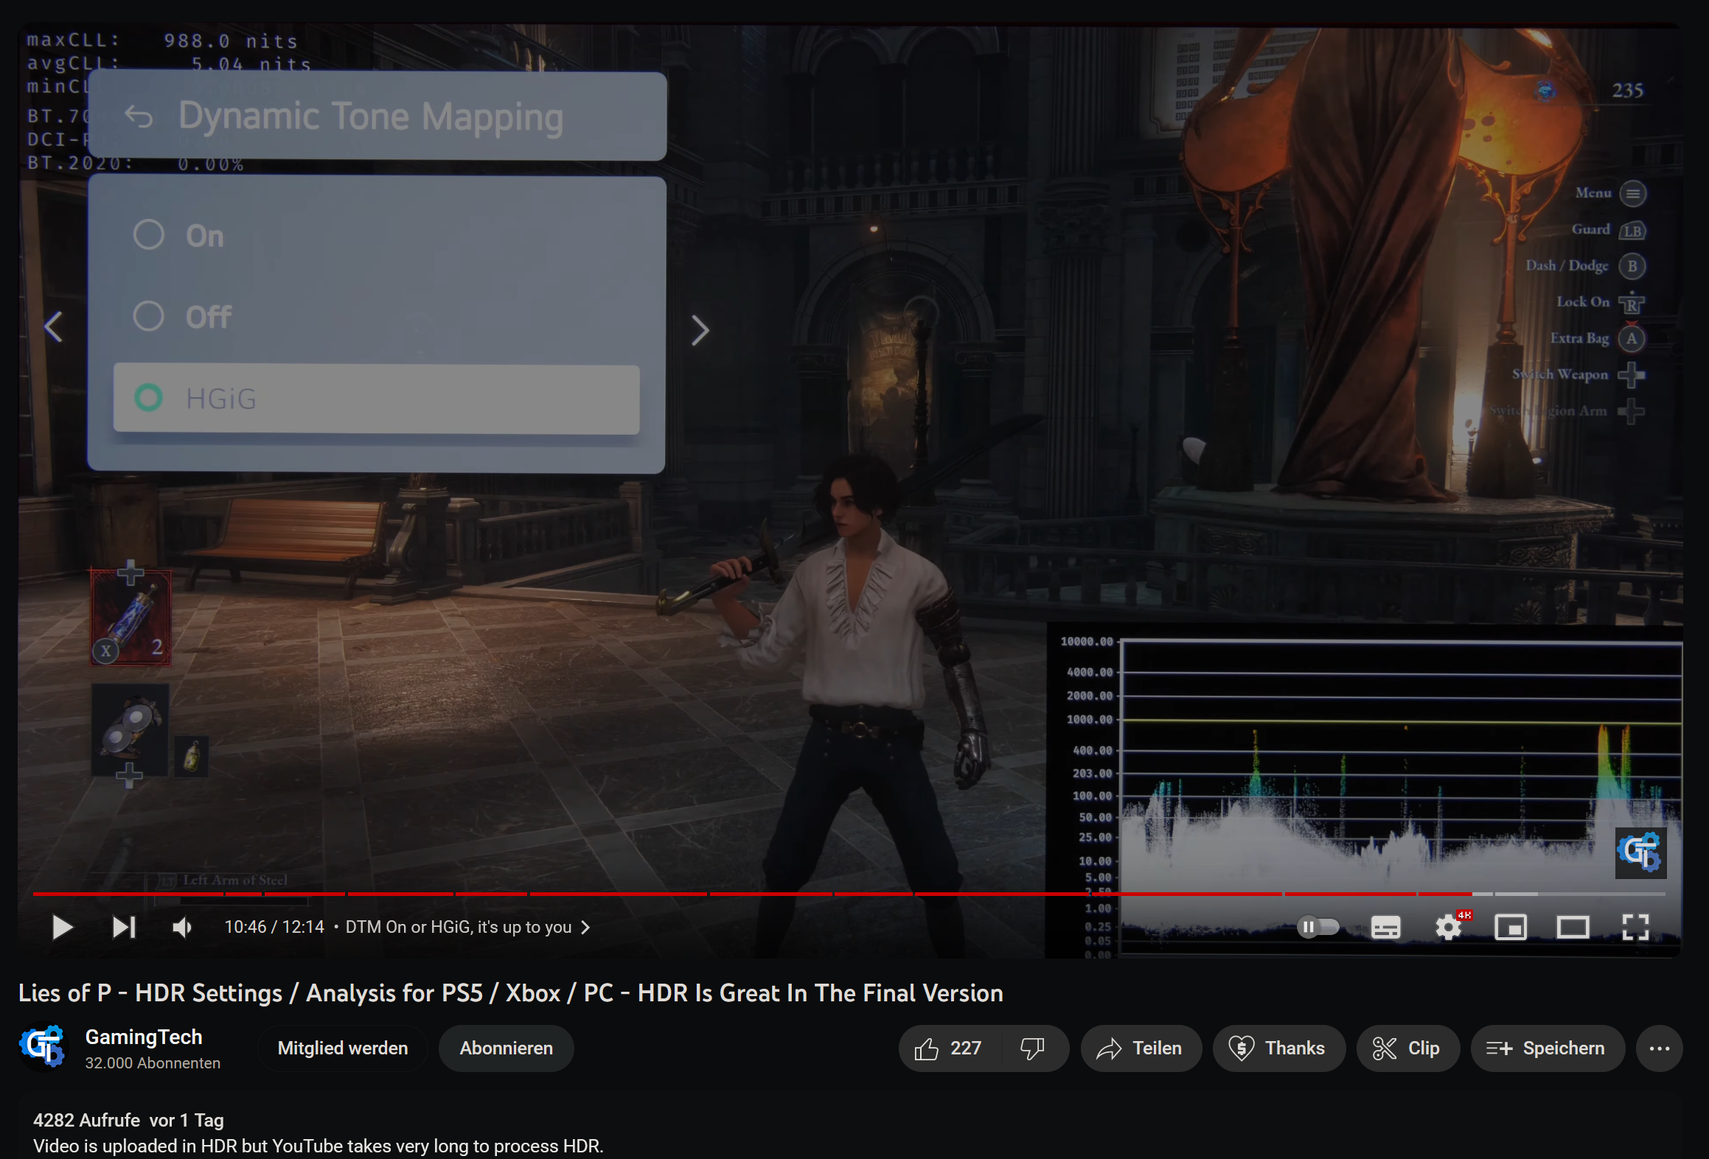Click the miniplayer icon
The image size is (1709, 1159).
tap(1511, 926)
